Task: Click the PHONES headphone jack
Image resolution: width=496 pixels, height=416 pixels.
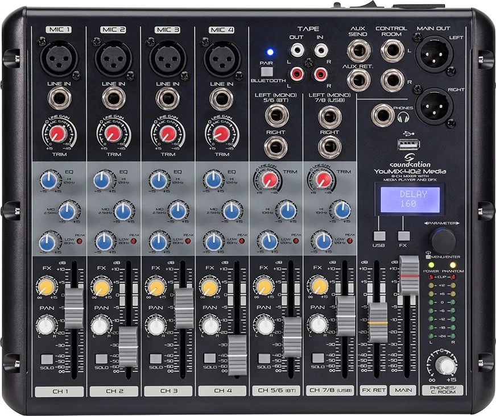Action: point(383,115)
